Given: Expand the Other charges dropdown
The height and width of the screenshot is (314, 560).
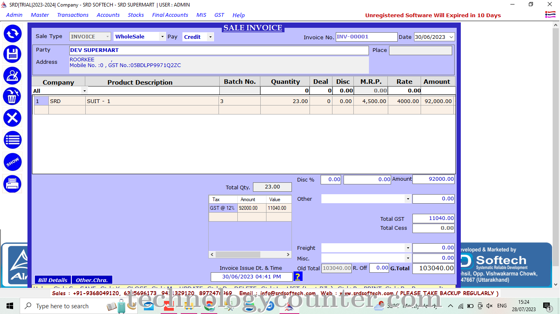Looking at the screenshot, I should click(407, 199).
